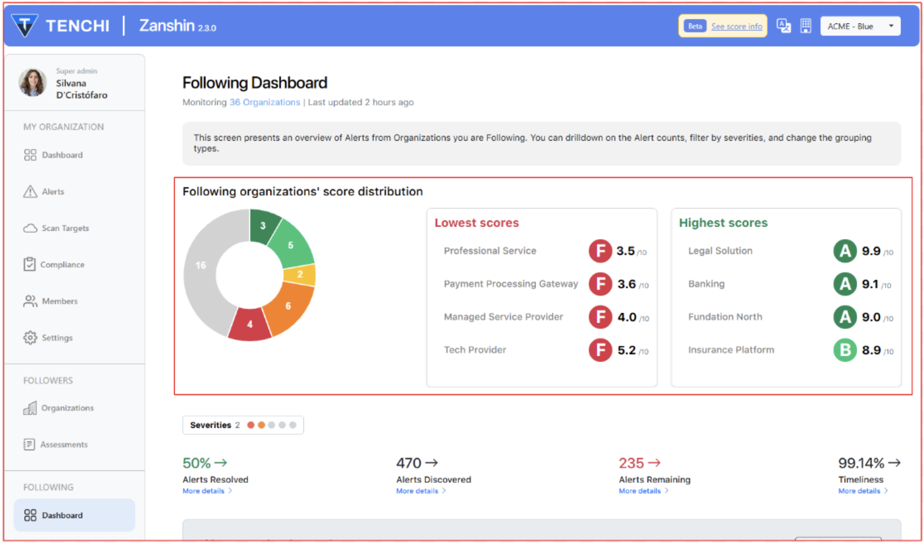Click F grade badge for Managed Service Provider
924x546 pixels.
tap(600, 317)
